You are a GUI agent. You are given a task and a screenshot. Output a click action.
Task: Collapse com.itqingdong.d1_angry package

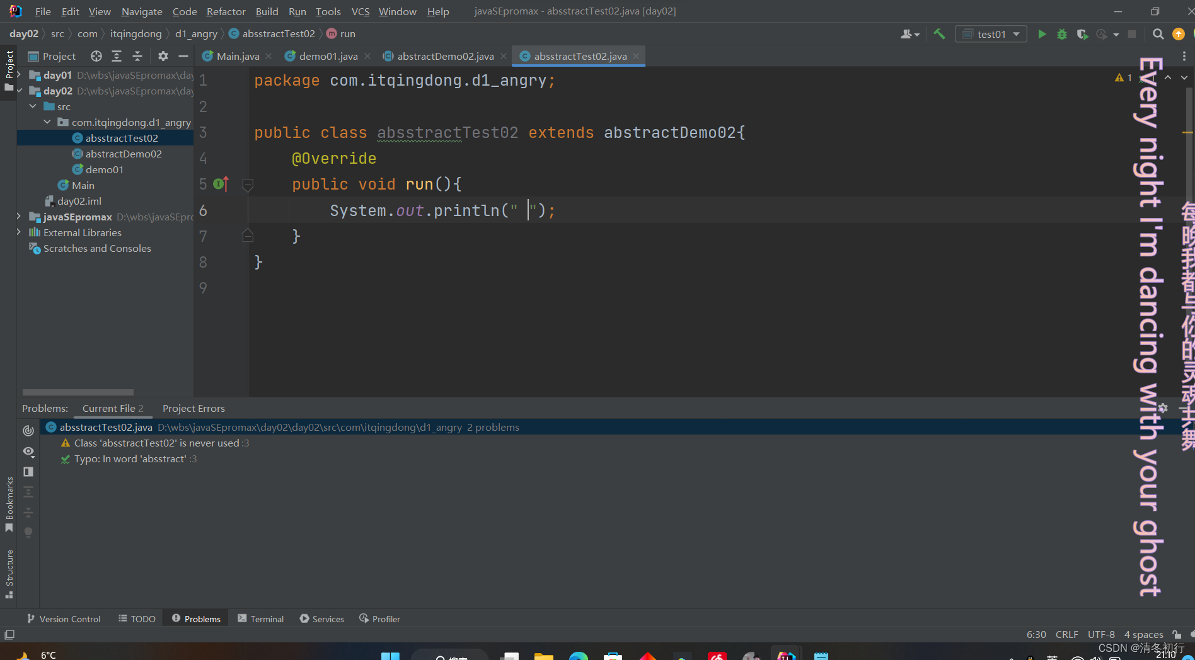coord(48,122)
